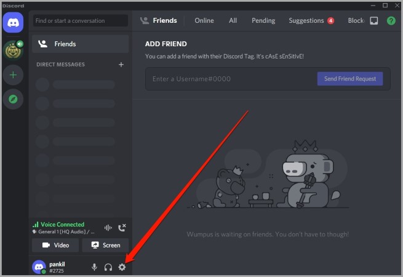
Task: Share your Screen
Action: click(x=105, y=245)
